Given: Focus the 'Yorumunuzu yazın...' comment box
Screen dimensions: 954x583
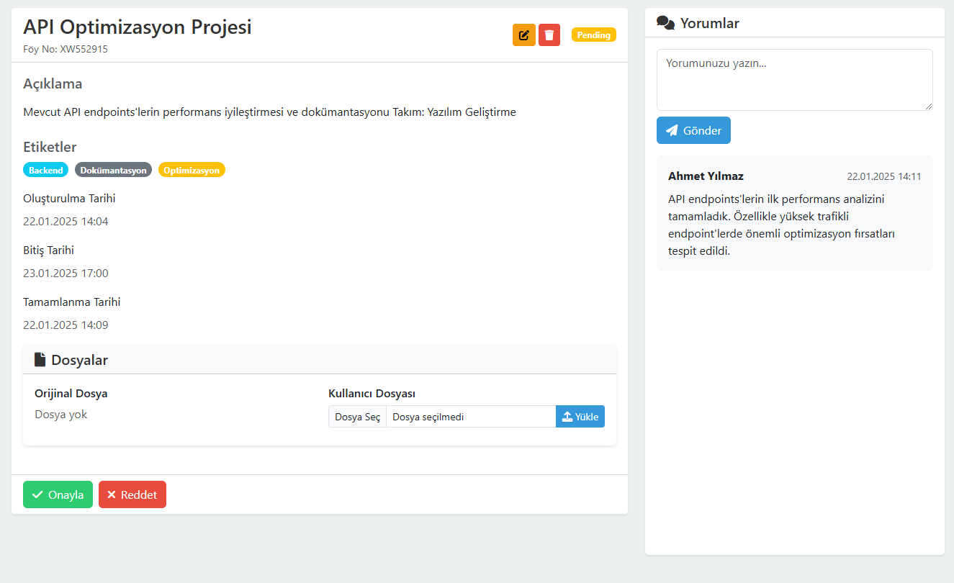Looking at the screenshot, I should pos(794,79).
